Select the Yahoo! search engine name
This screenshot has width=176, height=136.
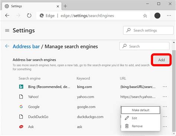(33, 97)
